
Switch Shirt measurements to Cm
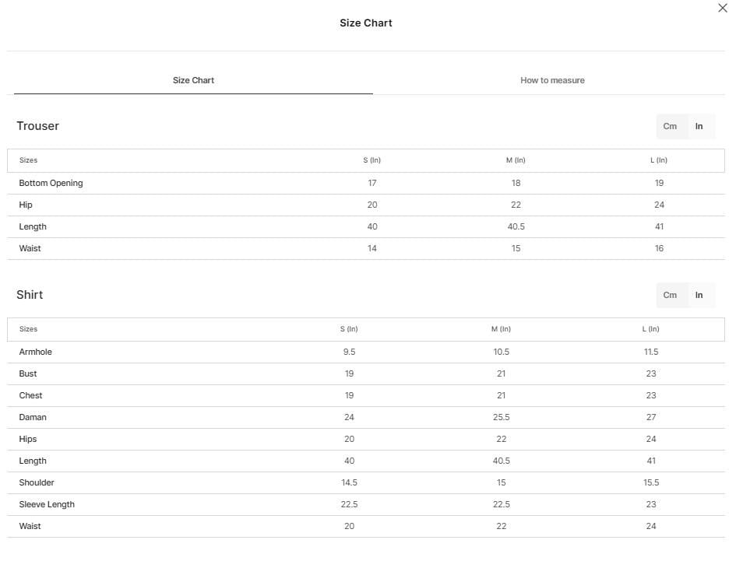(x=670, y=295)
